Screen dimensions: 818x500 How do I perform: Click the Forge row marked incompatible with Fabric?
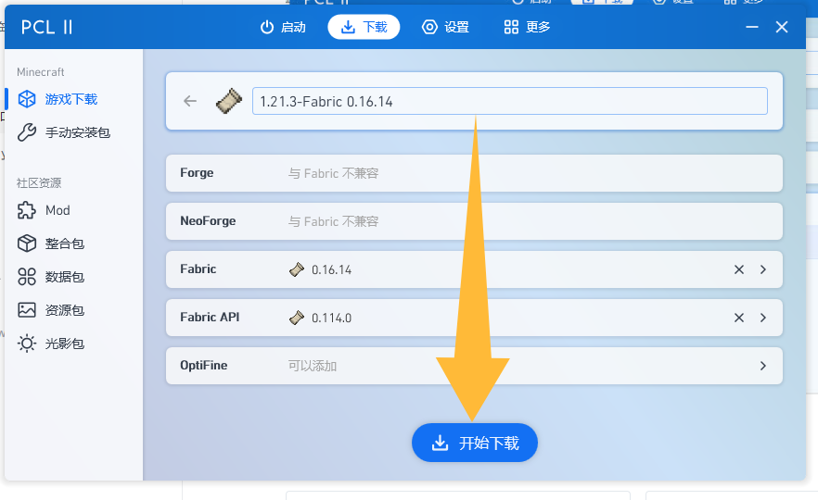point(474,173)
